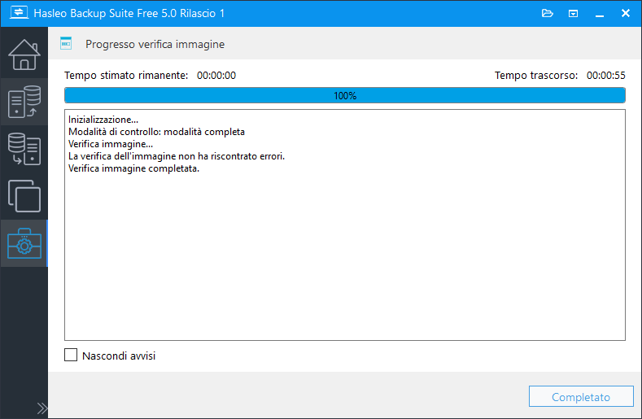Screen dimensions: 642x419
Task: Select log line 'Verifica immagine completata.'
Action: point(133,168)
